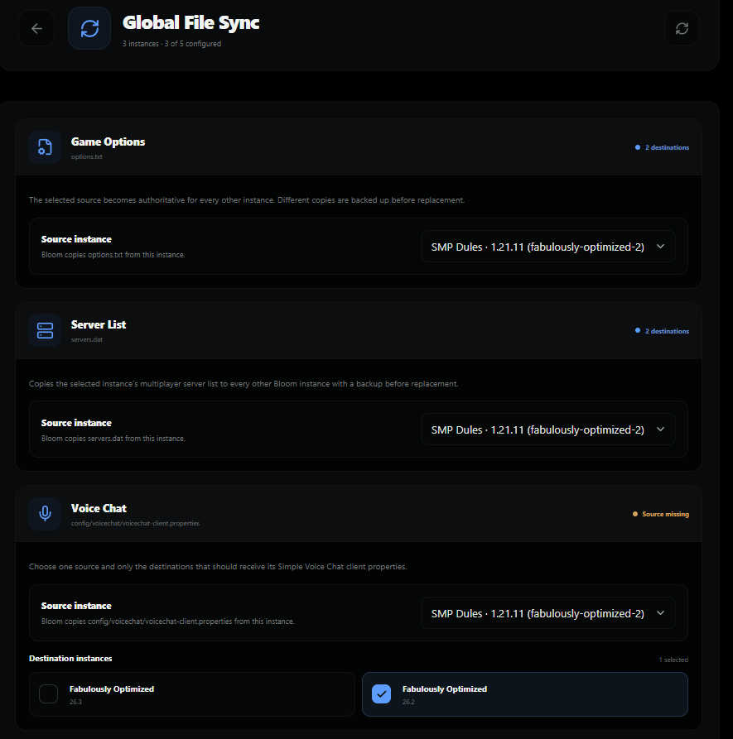Click Server List 2 destinations status
This screenshot has height=739, width=733.
coord(663,331)
